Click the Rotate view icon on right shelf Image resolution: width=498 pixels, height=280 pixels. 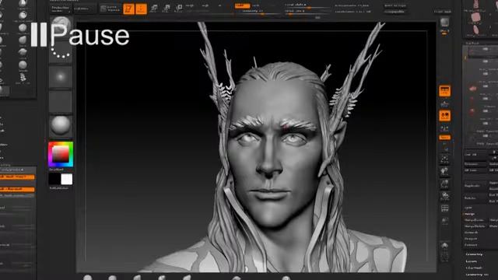tap(444, 196)
